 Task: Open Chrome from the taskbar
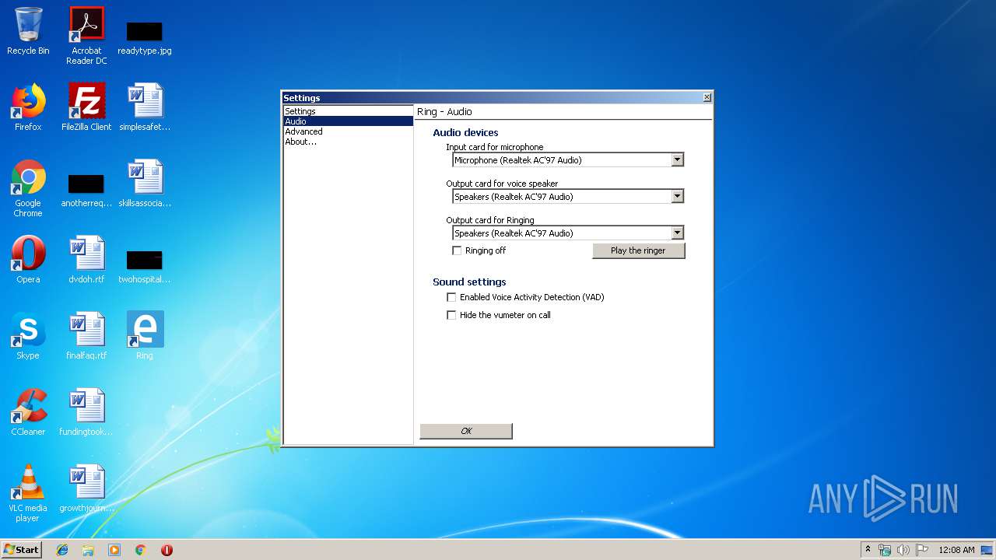(141, 550)
